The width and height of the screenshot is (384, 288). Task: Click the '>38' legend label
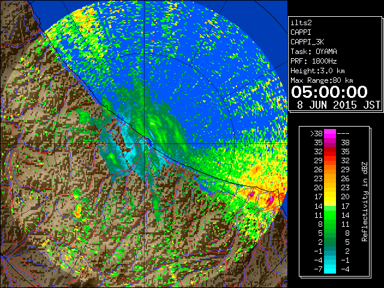click(x=316, y=133)
